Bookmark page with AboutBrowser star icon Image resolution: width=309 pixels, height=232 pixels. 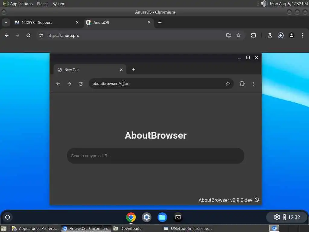pyautogui.click(x=228, y=84)
